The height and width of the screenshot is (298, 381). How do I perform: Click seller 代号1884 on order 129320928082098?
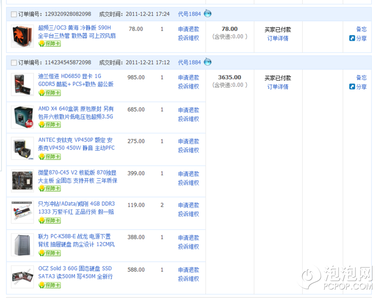189,14
